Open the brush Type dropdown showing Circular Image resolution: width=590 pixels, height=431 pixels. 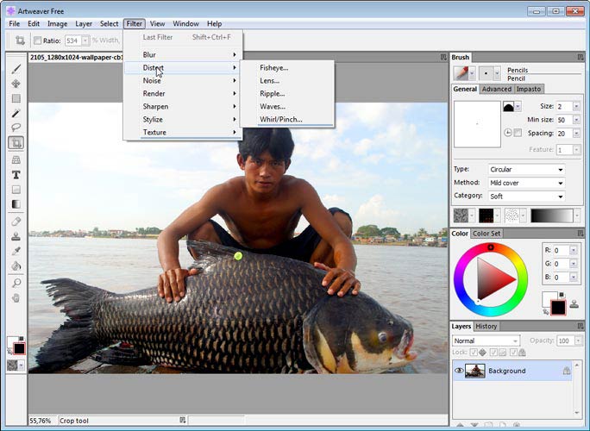[526, 170]
